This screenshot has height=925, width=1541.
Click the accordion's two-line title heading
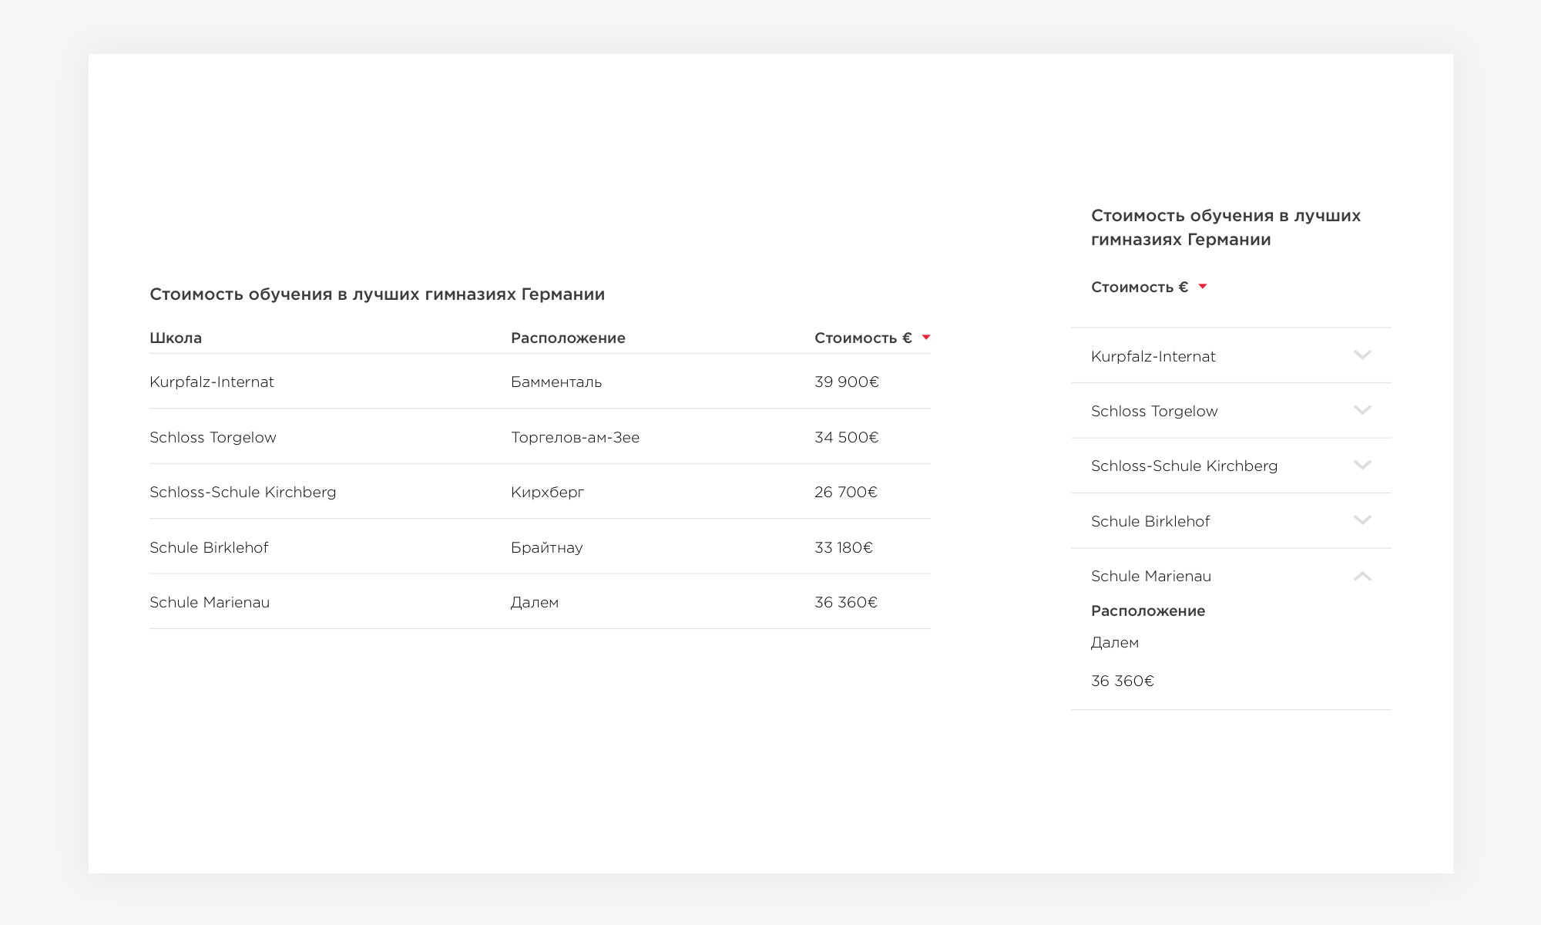click(1226, 227)
